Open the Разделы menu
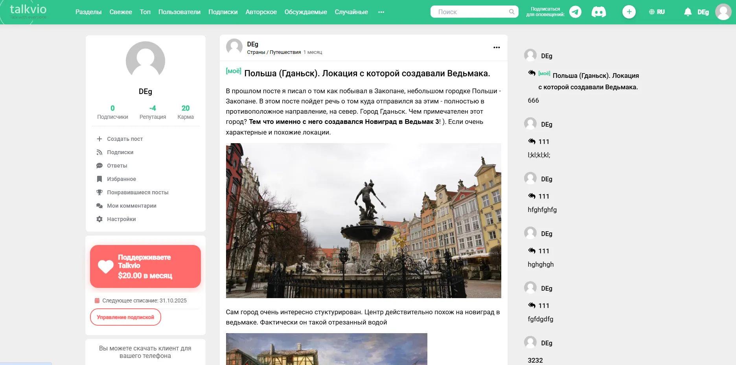Viewport: 736px width, 365px height. click(88, 12)
